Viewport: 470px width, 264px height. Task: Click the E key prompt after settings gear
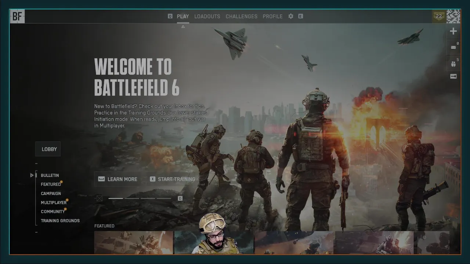click(x=301, y=16)
